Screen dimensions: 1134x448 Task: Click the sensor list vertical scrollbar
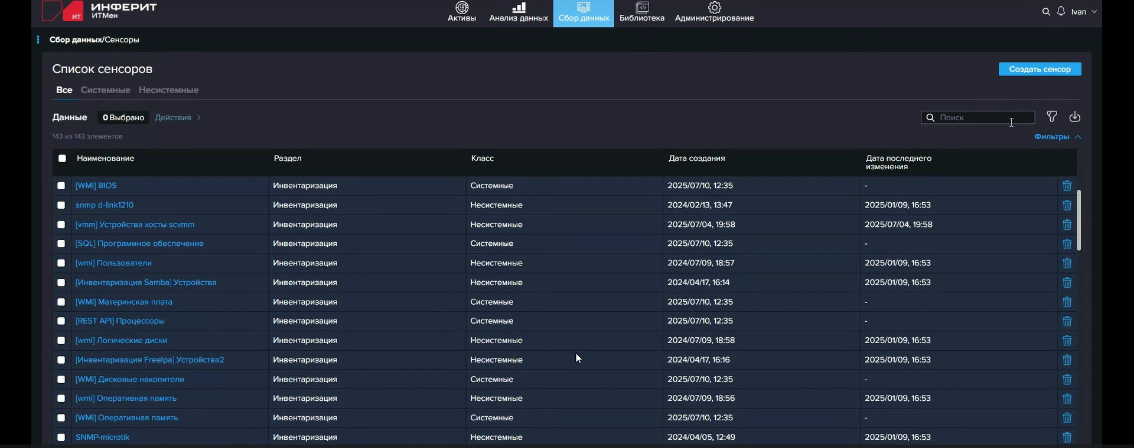[1078, 220]
